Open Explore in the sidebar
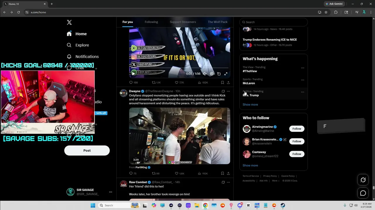Image resolution: width=375 pixels, height=210 pixels. [78, 45]
